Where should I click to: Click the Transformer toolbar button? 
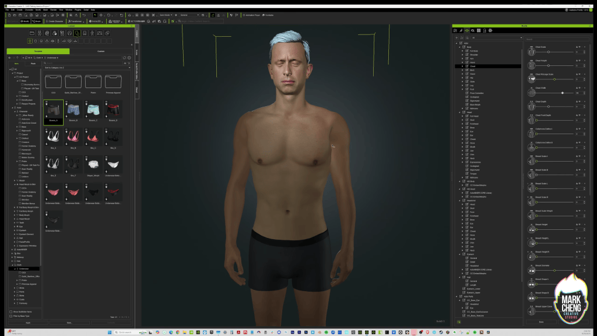click(76, 22)
